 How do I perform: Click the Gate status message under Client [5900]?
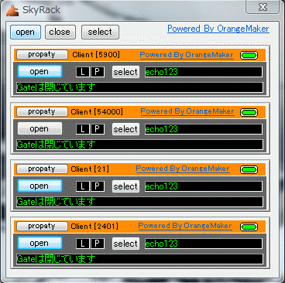(x=139, y=87)
